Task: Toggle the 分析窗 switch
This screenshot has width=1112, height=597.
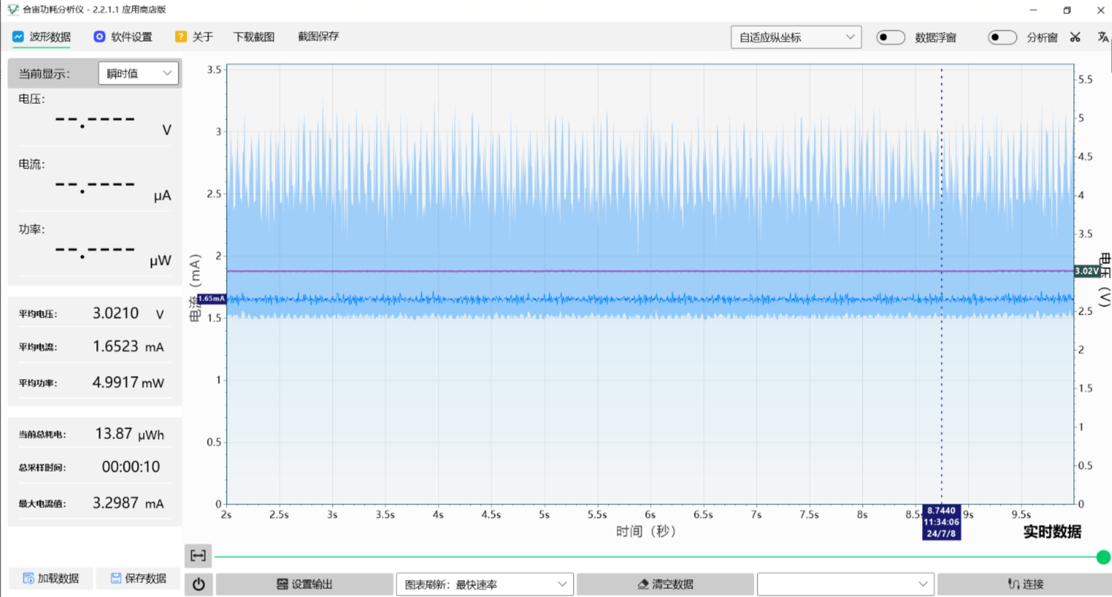Action: 1002,37
